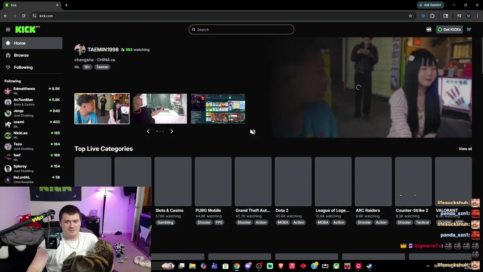The image size is (483, 272).
Task: Click the FPS tag under PUBG Mobile
Action: click(219, 223)
